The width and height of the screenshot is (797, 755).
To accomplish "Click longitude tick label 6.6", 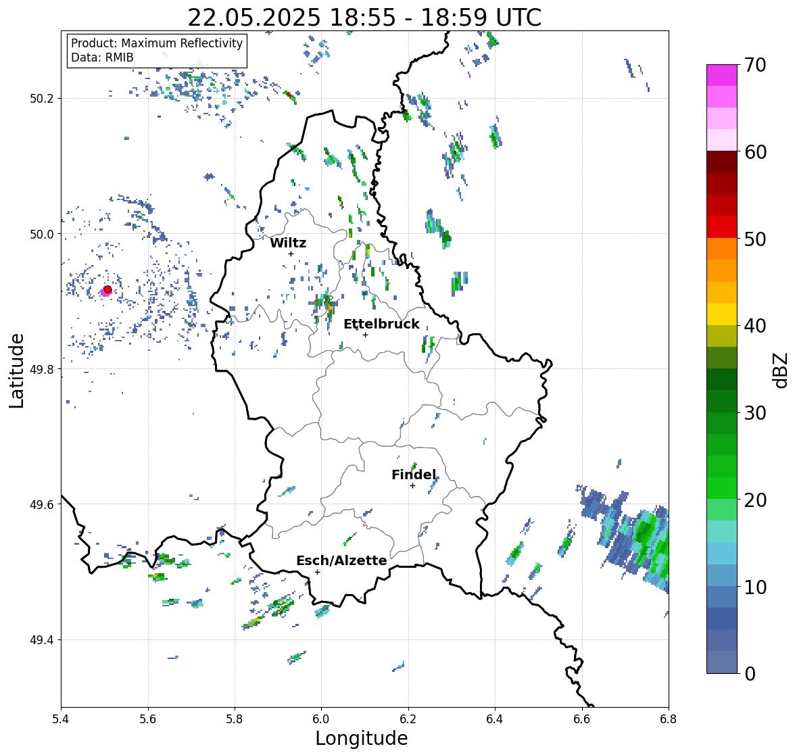I will pos(581,719).
